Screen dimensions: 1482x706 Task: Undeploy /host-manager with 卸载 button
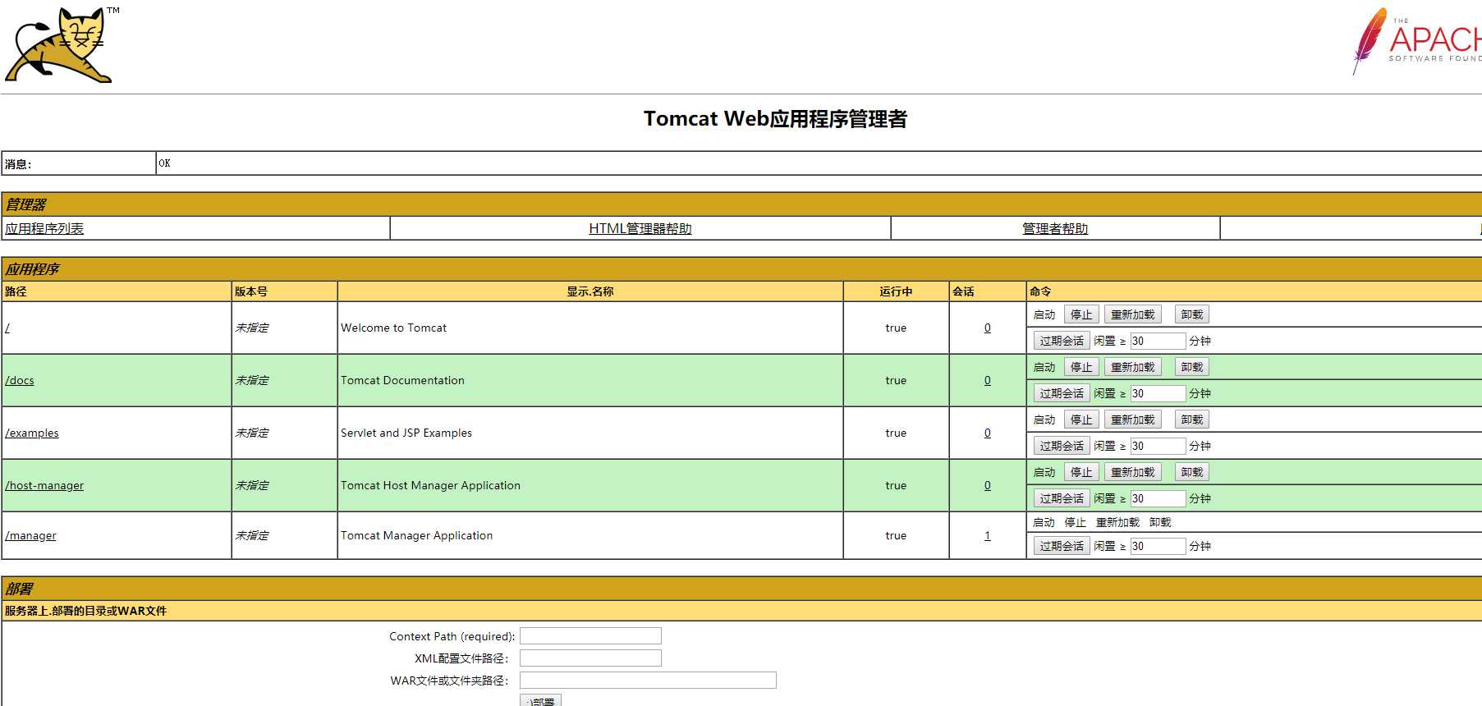click(1191, 472)
